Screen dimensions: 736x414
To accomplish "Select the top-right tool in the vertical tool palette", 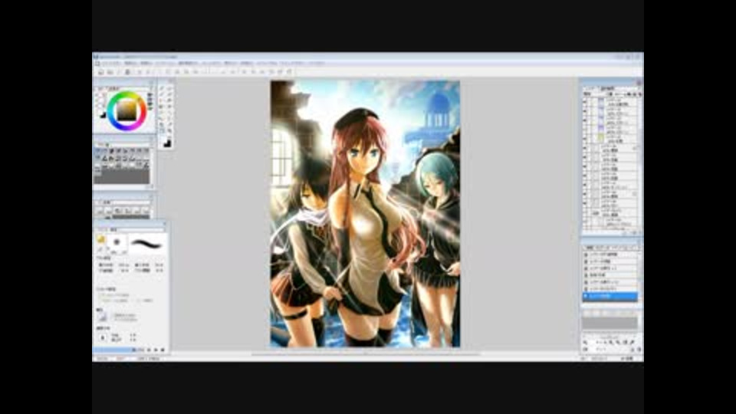I will [x=169, y=89].
